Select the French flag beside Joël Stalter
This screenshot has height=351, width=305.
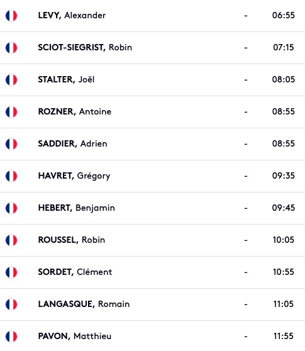point(11,80)
